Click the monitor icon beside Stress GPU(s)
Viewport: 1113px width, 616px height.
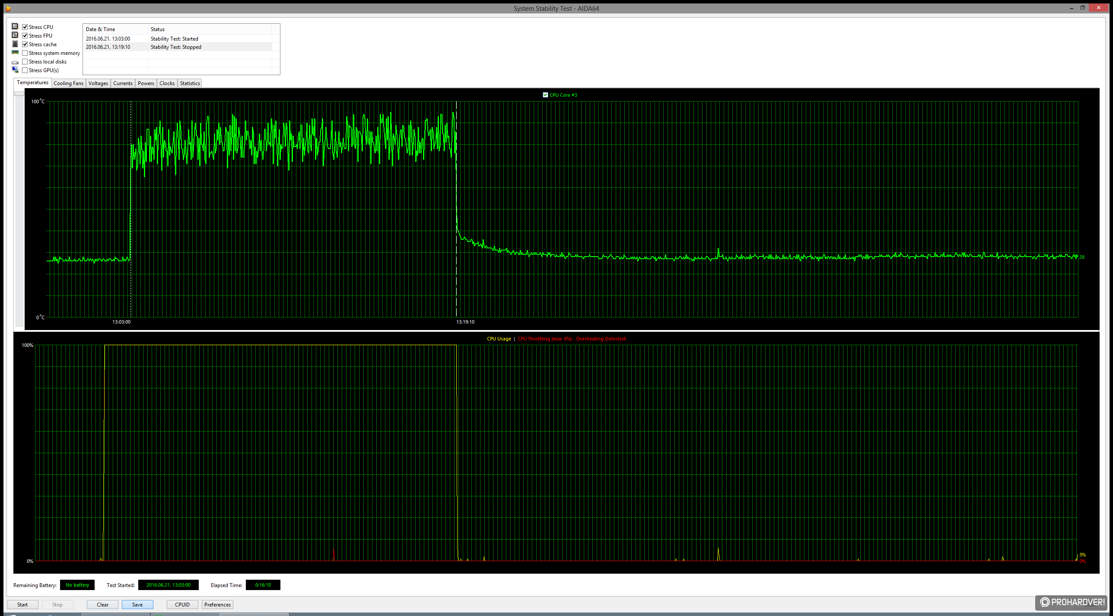pos(15,70)
